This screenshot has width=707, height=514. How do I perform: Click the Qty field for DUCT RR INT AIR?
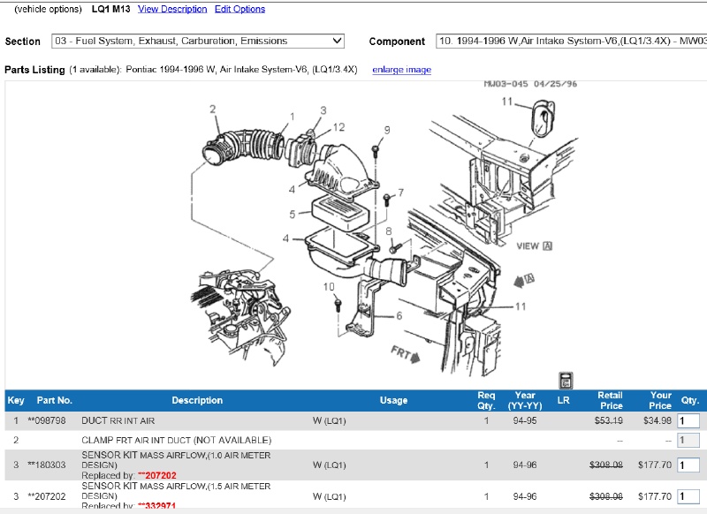pos(687,421)
